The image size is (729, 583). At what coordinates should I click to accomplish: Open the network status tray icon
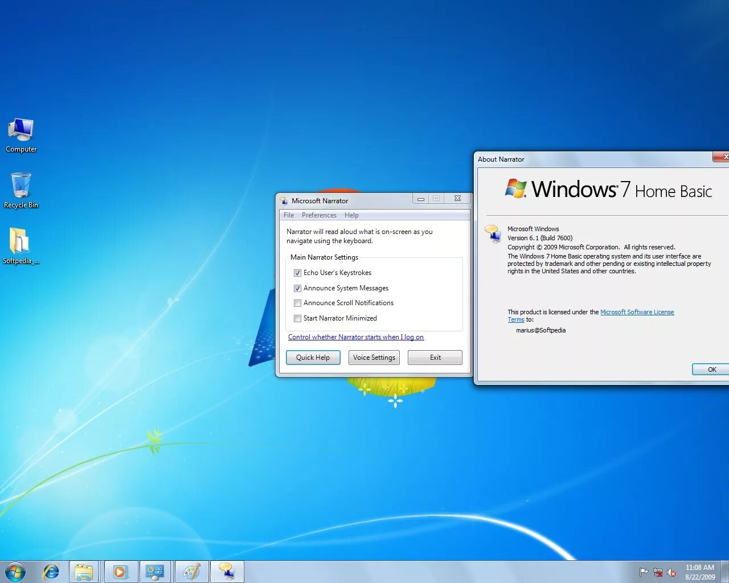pyautogui.click(x=658, y=572)
